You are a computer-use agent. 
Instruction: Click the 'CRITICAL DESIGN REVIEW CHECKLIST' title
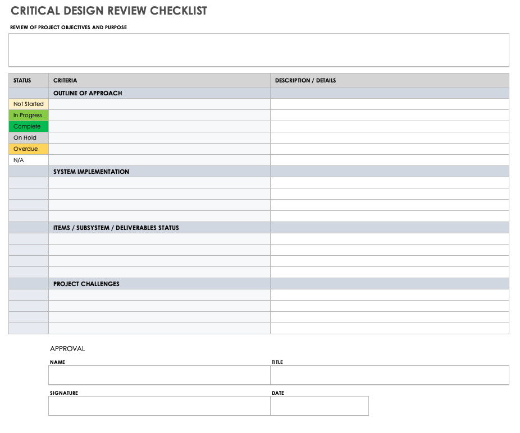(108, 11)
